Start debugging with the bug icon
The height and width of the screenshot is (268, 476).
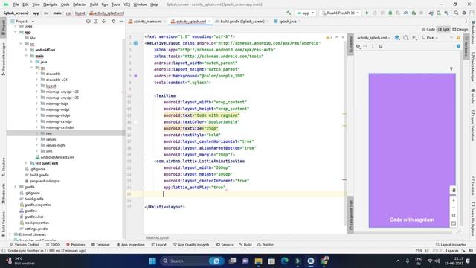tap(390, 13)
